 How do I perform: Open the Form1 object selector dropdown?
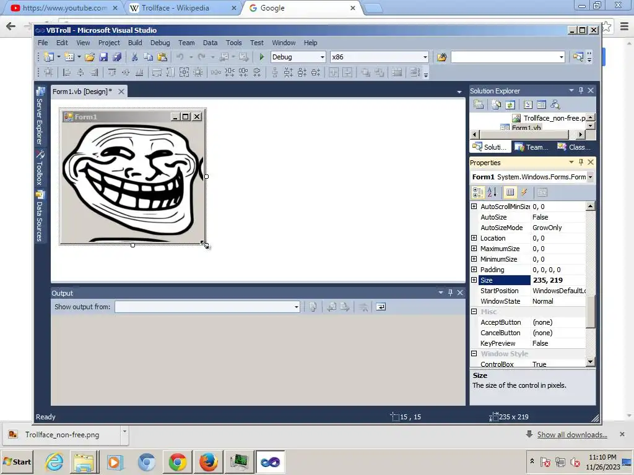(x=590, y=177)
